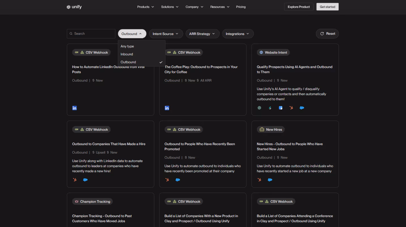Screen dimensions: 406x227
Task: Click the Champion Tracking tag label
Action: click(x=95, y=202)
